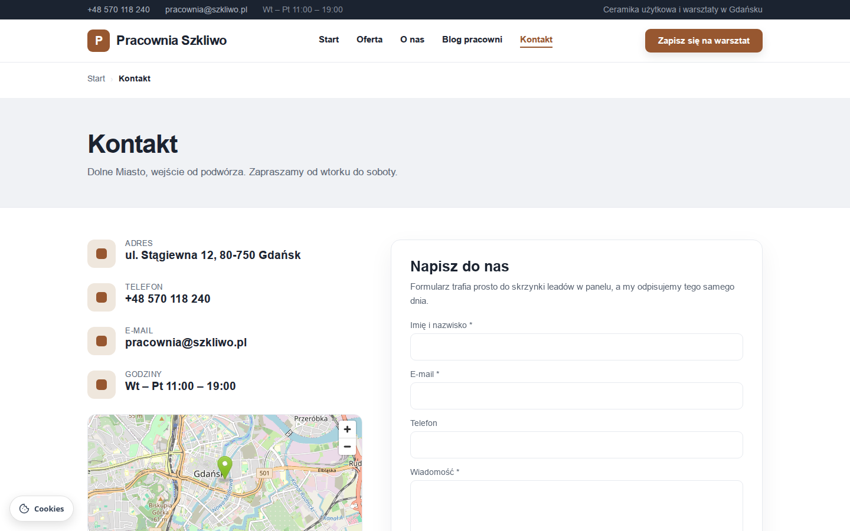This screenshot has height=531, width=850.
Task: Click the hours Wt – Pt 11:00 – 19:00 in contact list
Action: (x=181, y=386)
